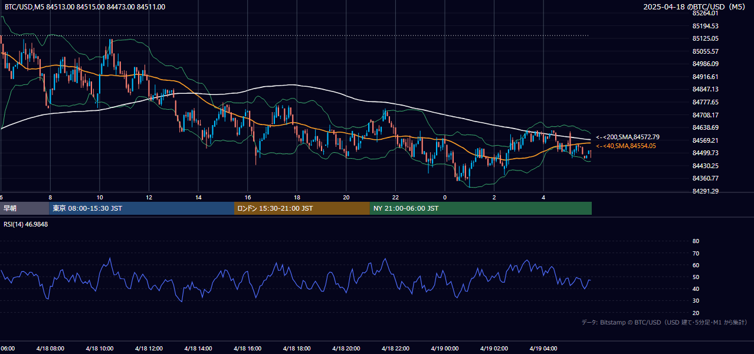The height and width of the screenshot is (354, 754).
Task: Click price axis value 84360.77
Action: 705,178
